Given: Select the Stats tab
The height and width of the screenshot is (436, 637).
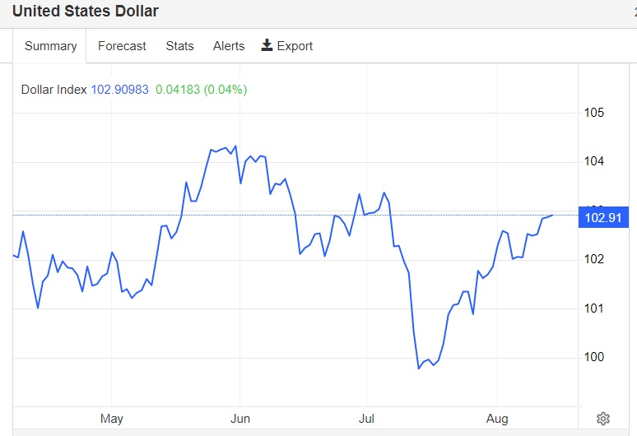Looking at the screenshot, I should pyautogui.click(x=179, y=46).
